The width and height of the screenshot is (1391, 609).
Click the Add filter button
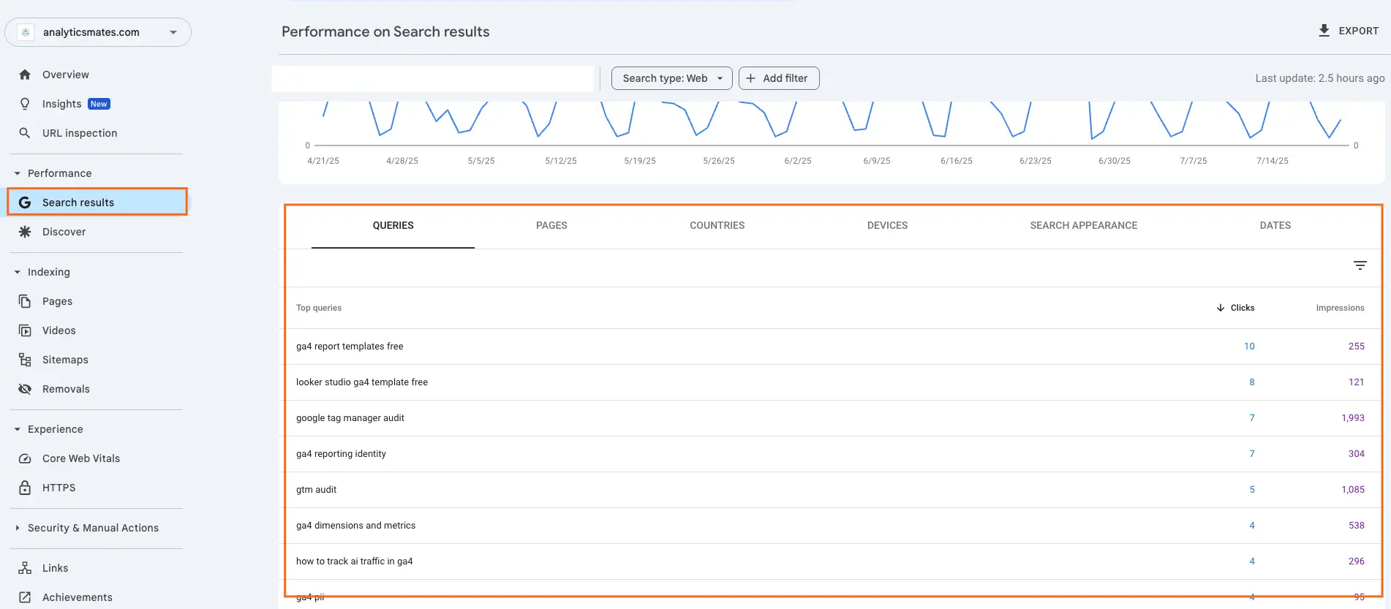click(x=779, y=78)
